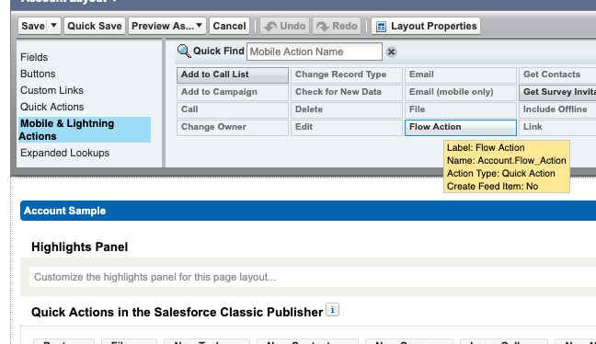Select the Delete action
Image resolution: width=596 pixels, height=344 pixels.
point(347,109)
